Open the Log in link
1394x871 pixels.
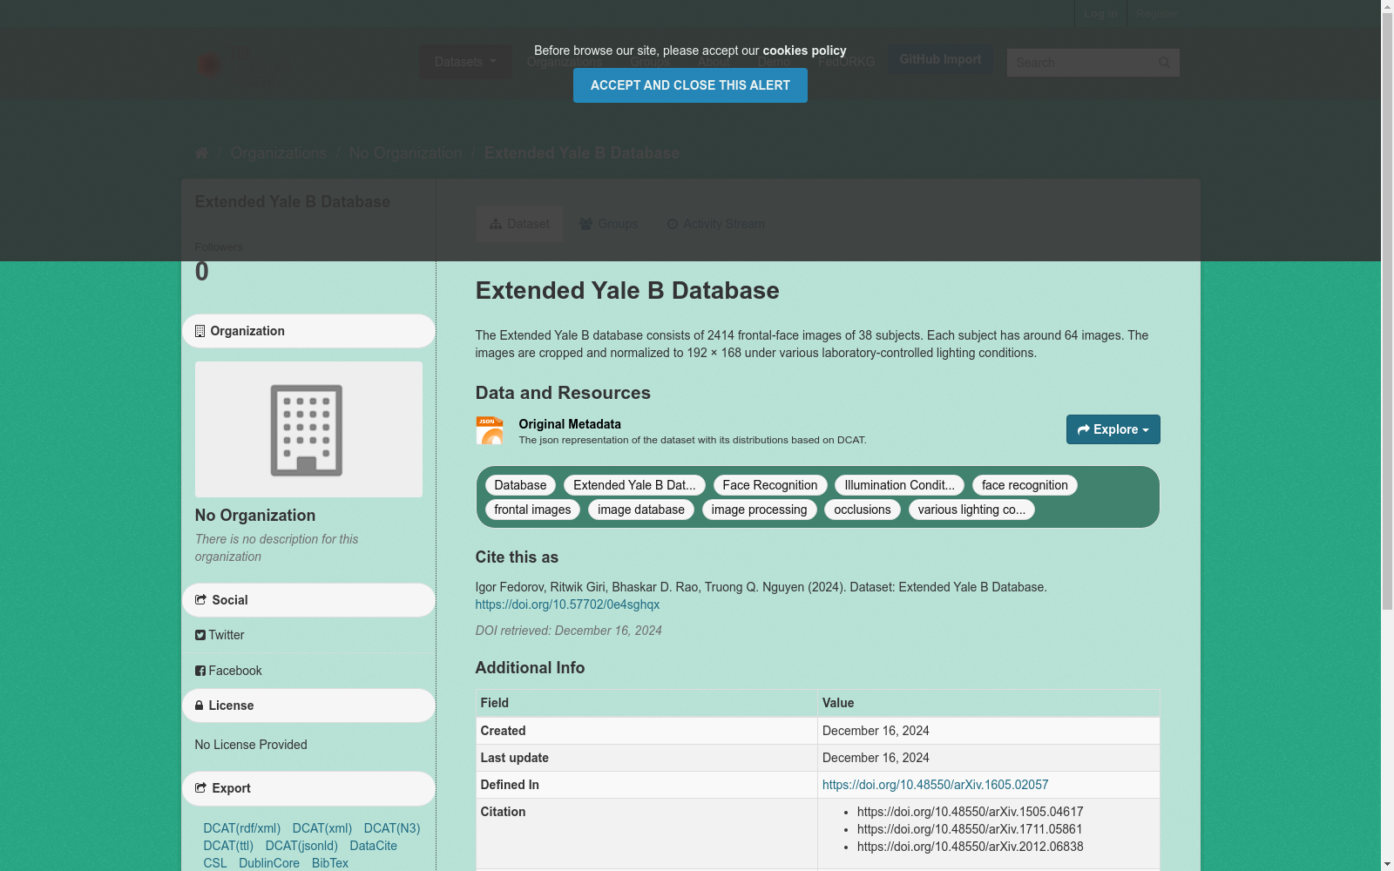(x=1100, y=14)
